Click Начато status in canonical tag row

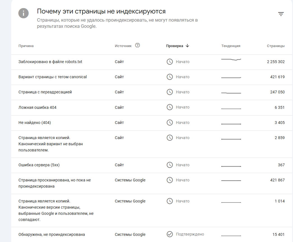(183, 77)
